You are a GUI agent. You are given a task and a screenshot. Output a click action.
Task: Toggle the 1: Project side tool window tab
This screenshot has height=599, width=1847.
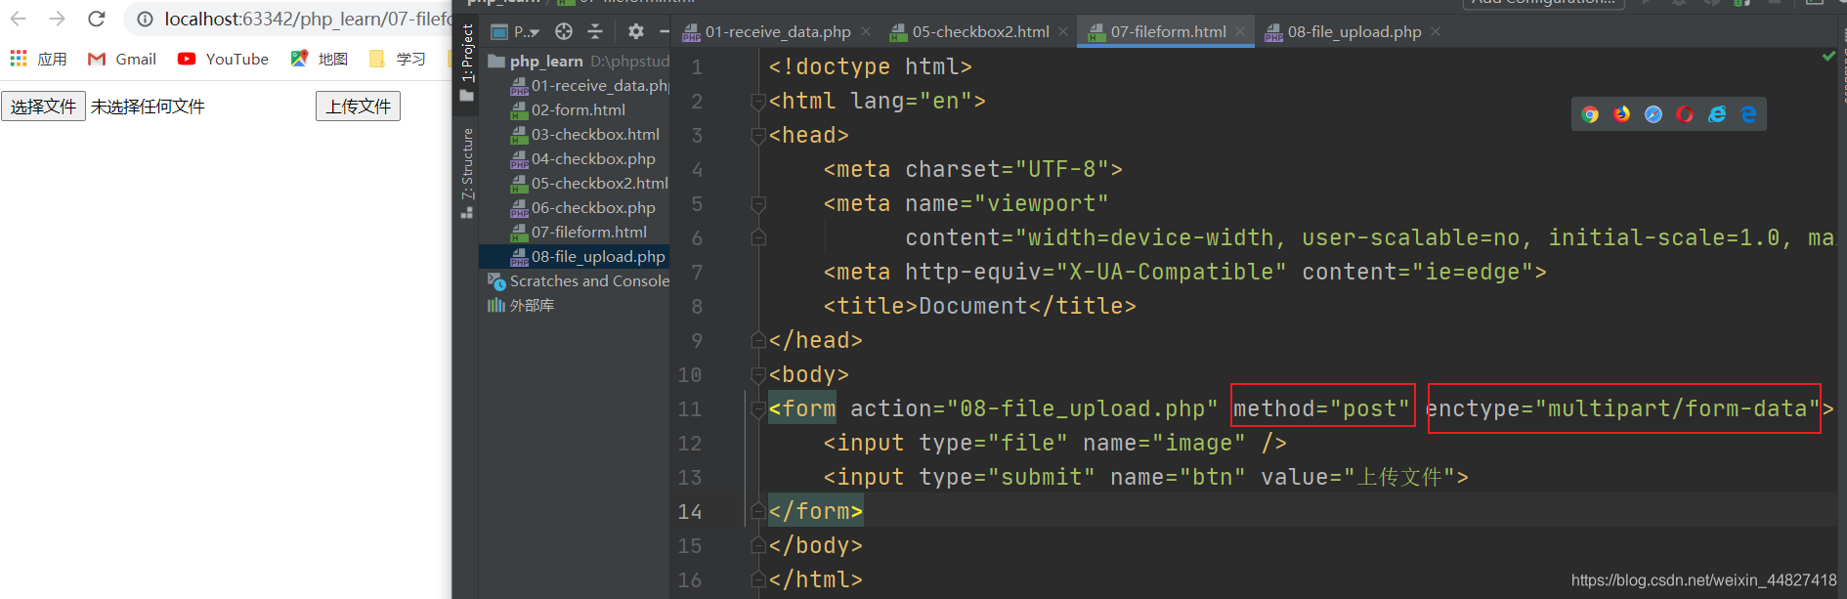click(466, 62)
